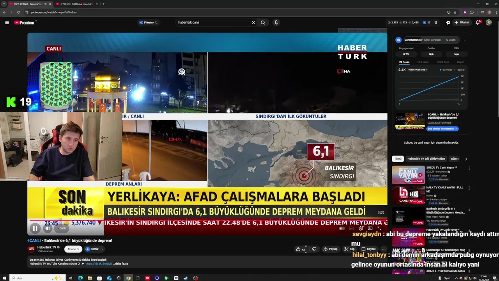
Task: Subscribe with Abone ol button
Action: pyautogui.click(x=73, y=249)
